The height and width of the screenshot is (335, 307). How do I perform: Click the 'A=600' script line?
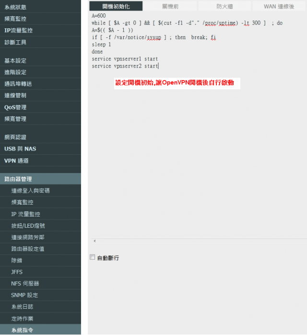(x=98, y=16)
